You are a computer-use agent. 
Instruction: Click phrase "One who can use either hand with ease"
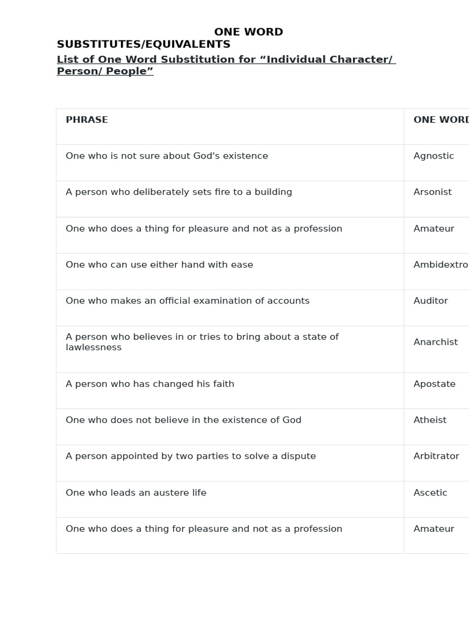click(x=159, y=265)
